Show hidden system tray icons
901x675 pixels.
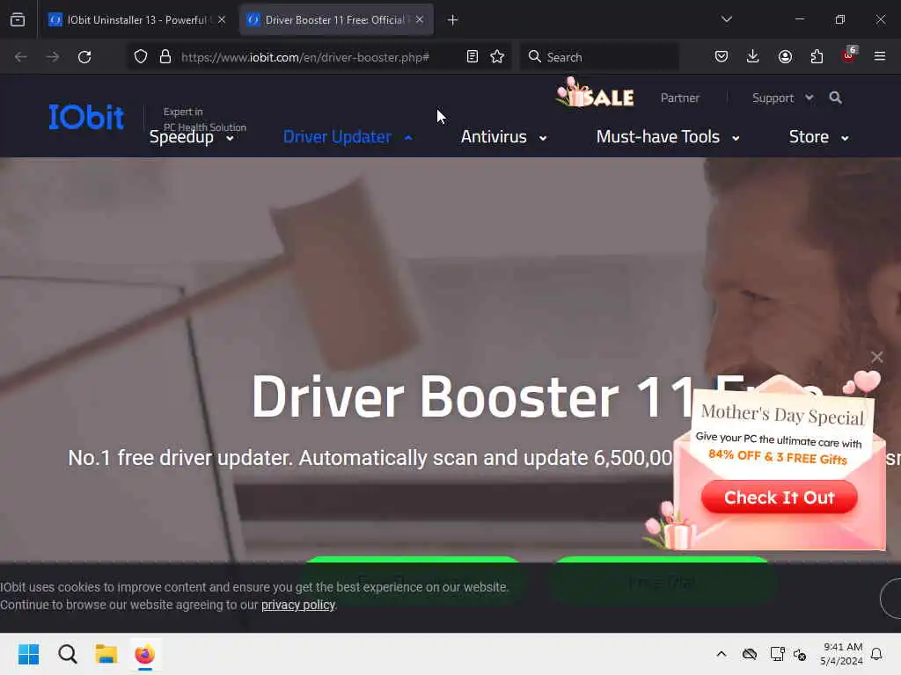pos(722,654)
